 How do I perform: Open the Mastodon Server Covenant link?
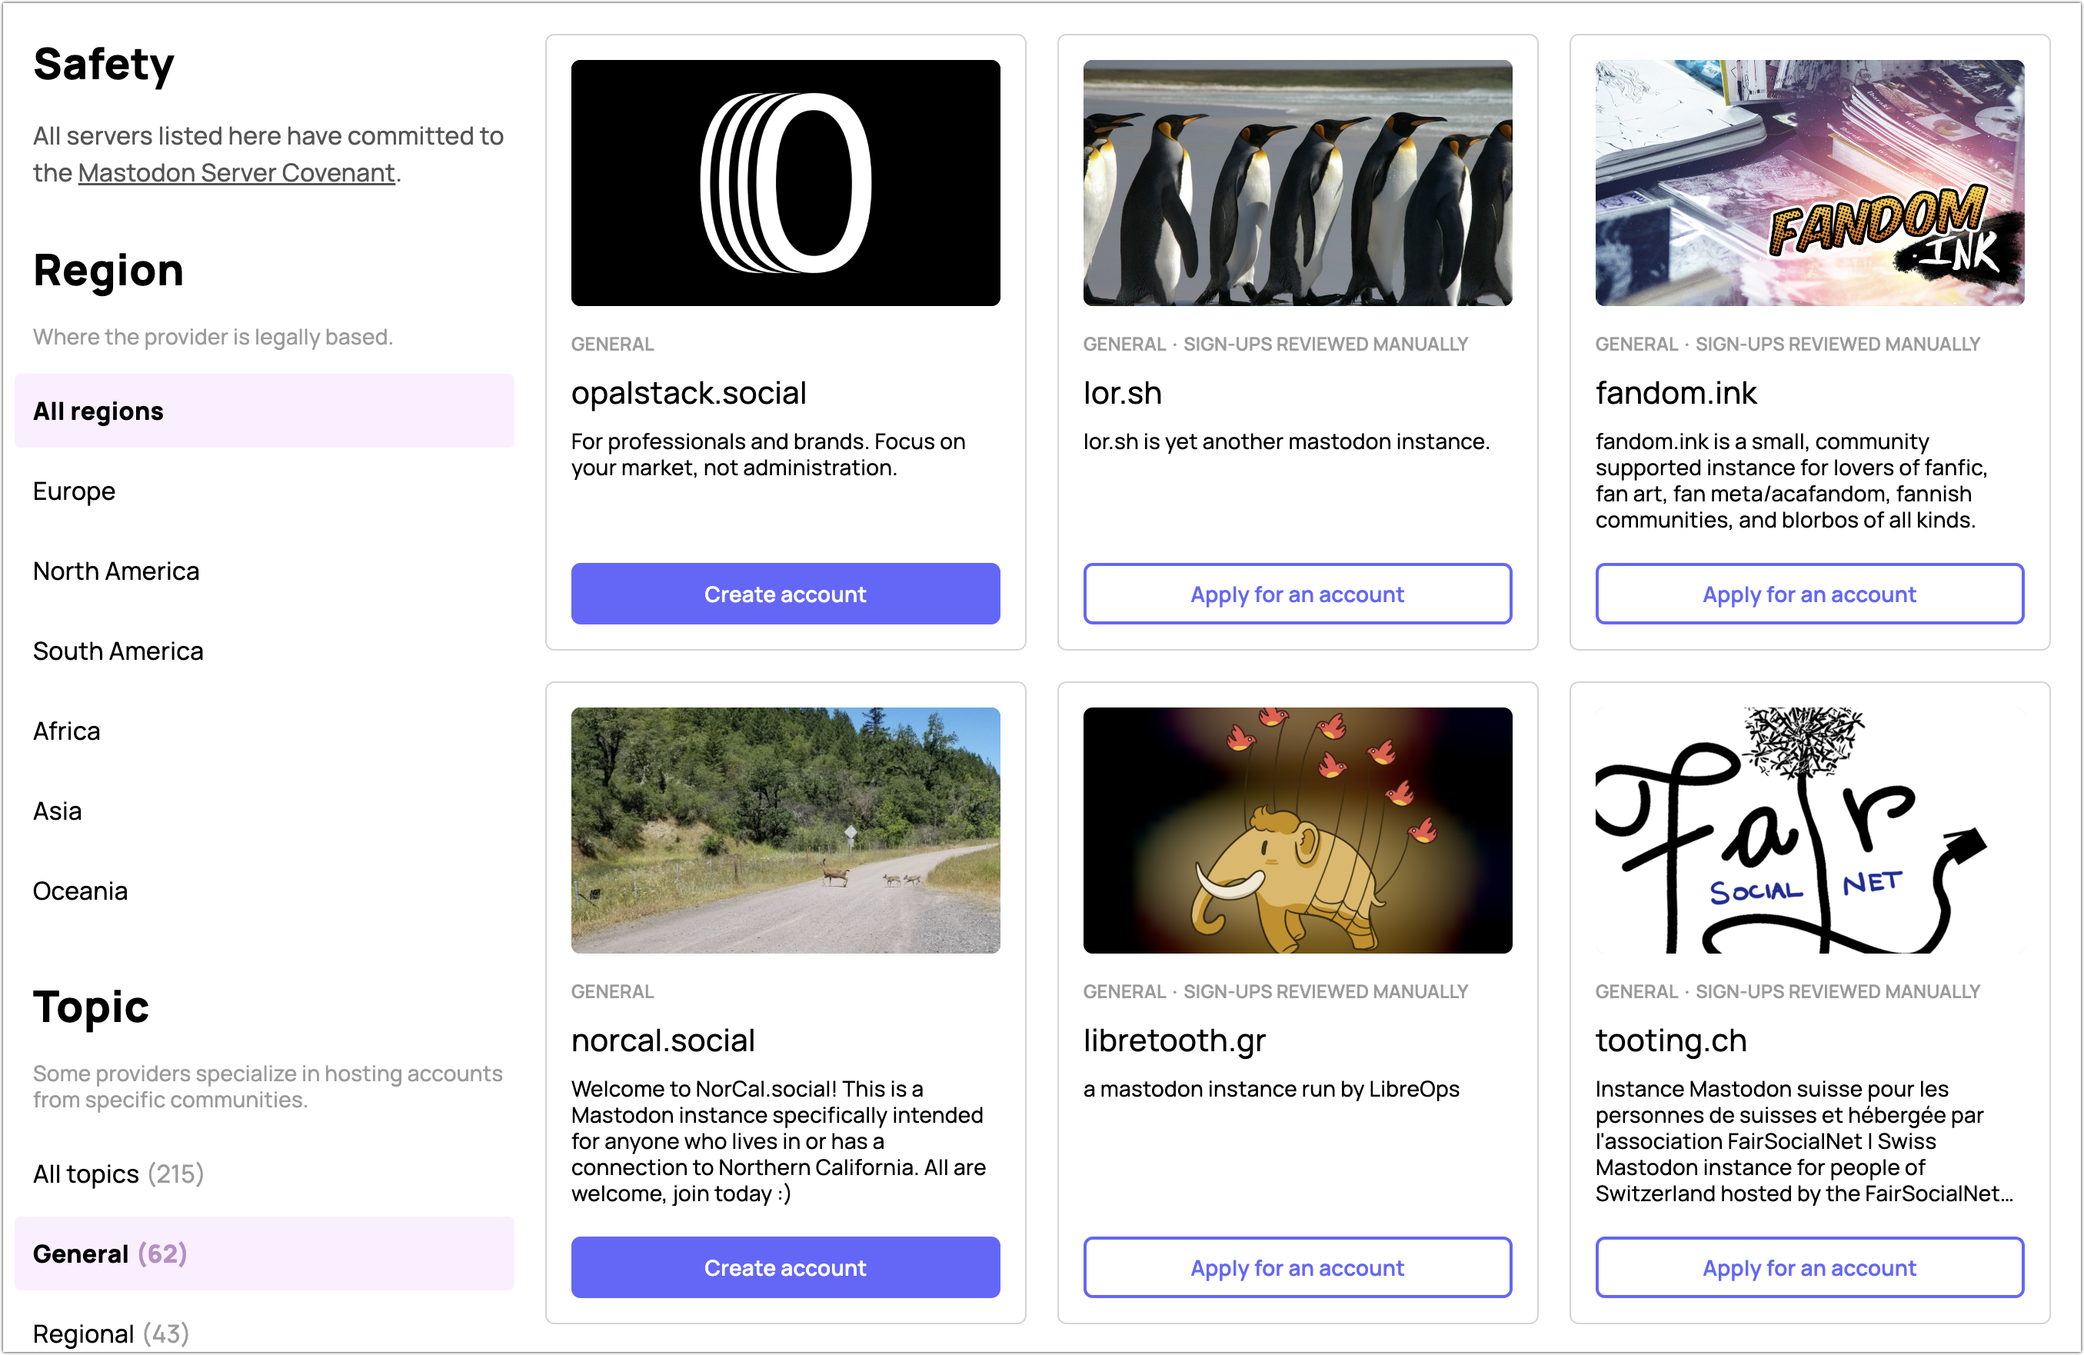tap(235, 172)
